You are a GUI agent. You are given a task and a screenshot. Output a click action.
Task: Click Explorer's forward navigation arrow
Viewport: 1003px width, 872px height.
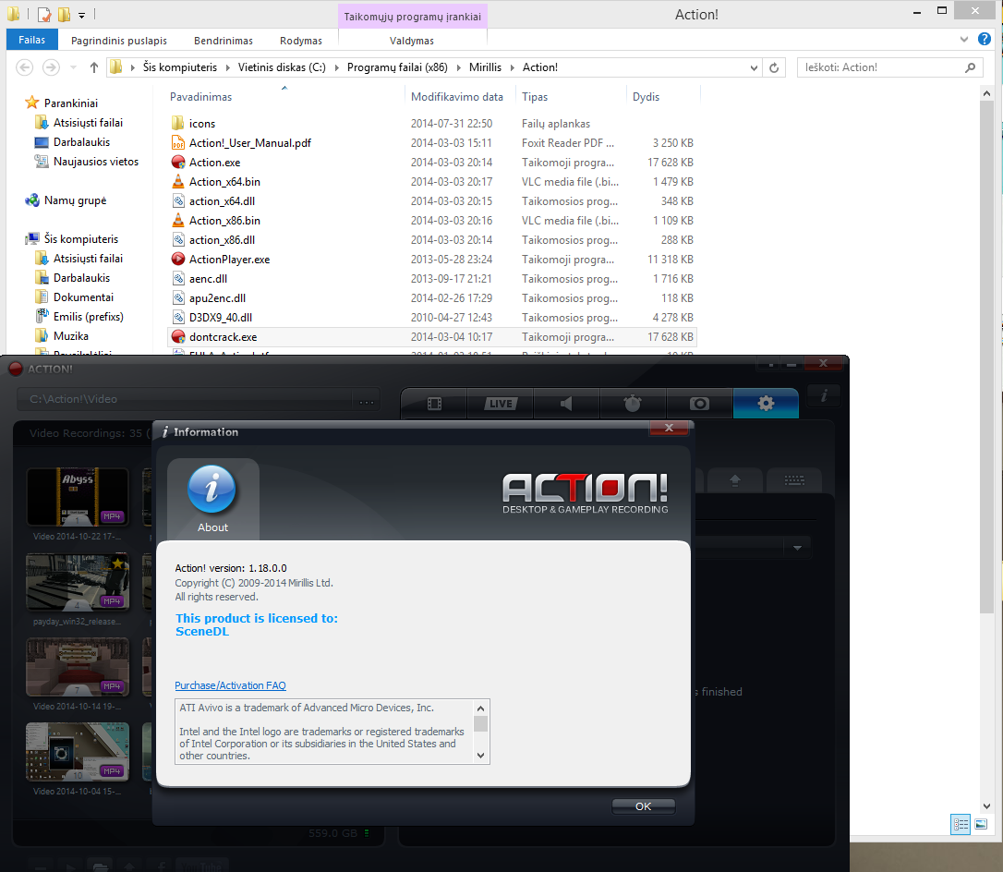(x=51, y=67)
